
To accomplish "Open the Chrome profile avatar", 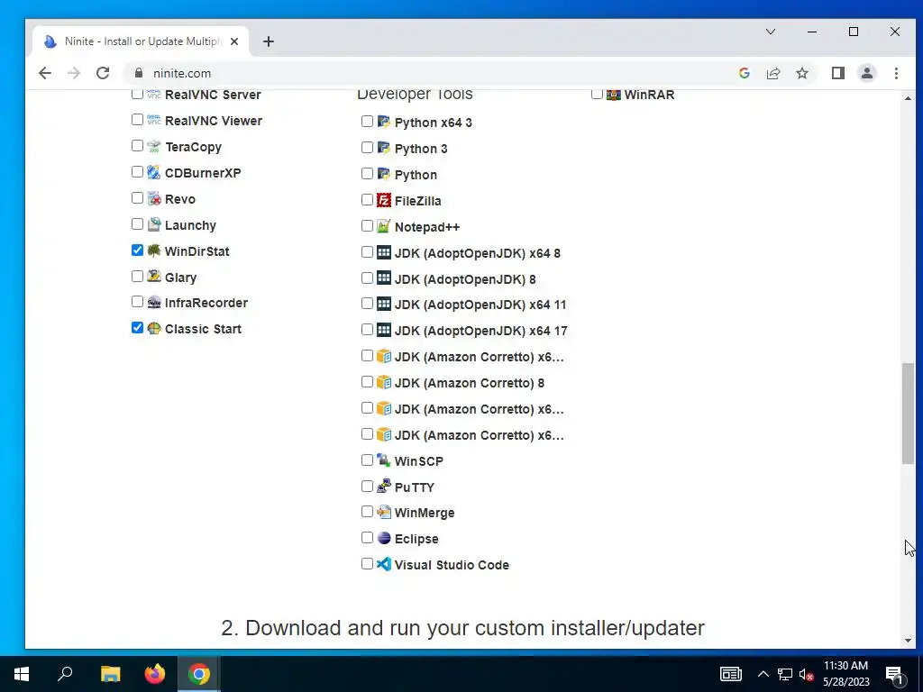I will pyautogui.click(x=867, y=73).
